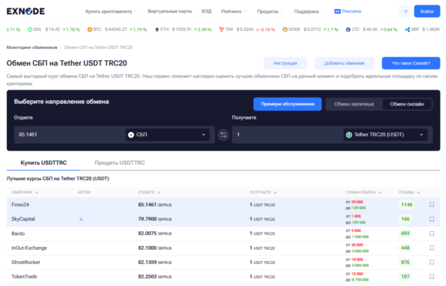Open the InOut-Exchange exchanger link

(x=29, y=248)
